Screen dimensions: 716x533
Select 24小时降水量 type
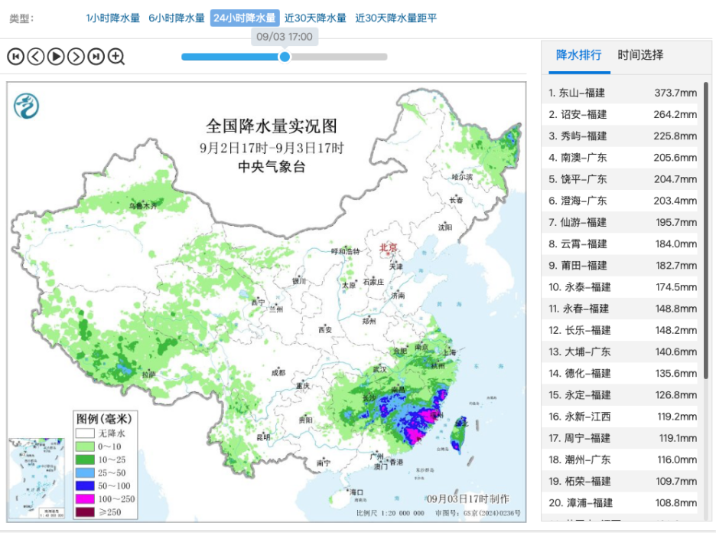tap(245, 18)
